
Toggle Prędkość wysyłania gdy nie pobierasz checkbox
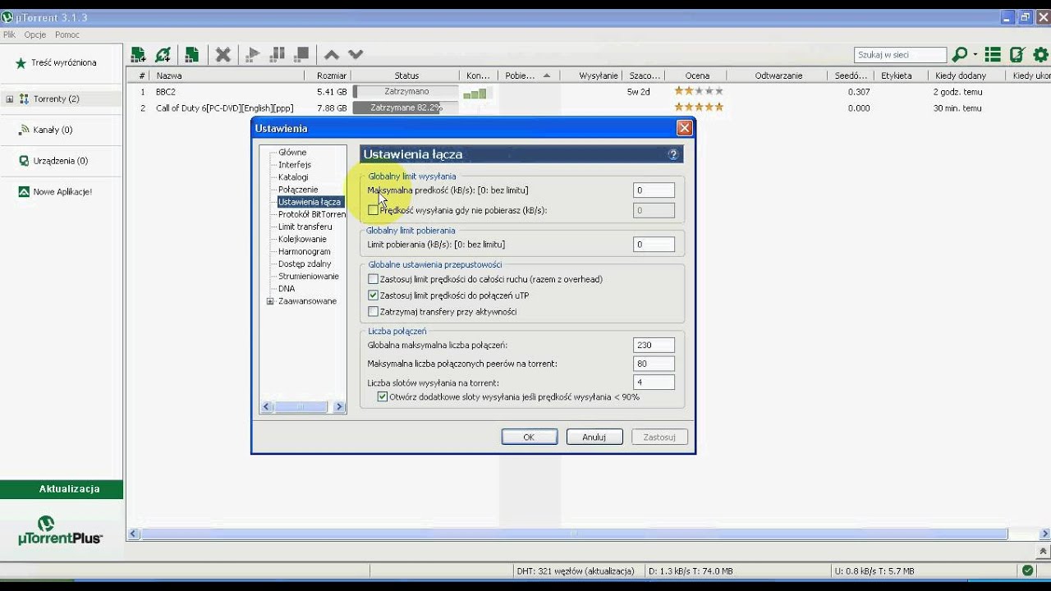[373, 210]
